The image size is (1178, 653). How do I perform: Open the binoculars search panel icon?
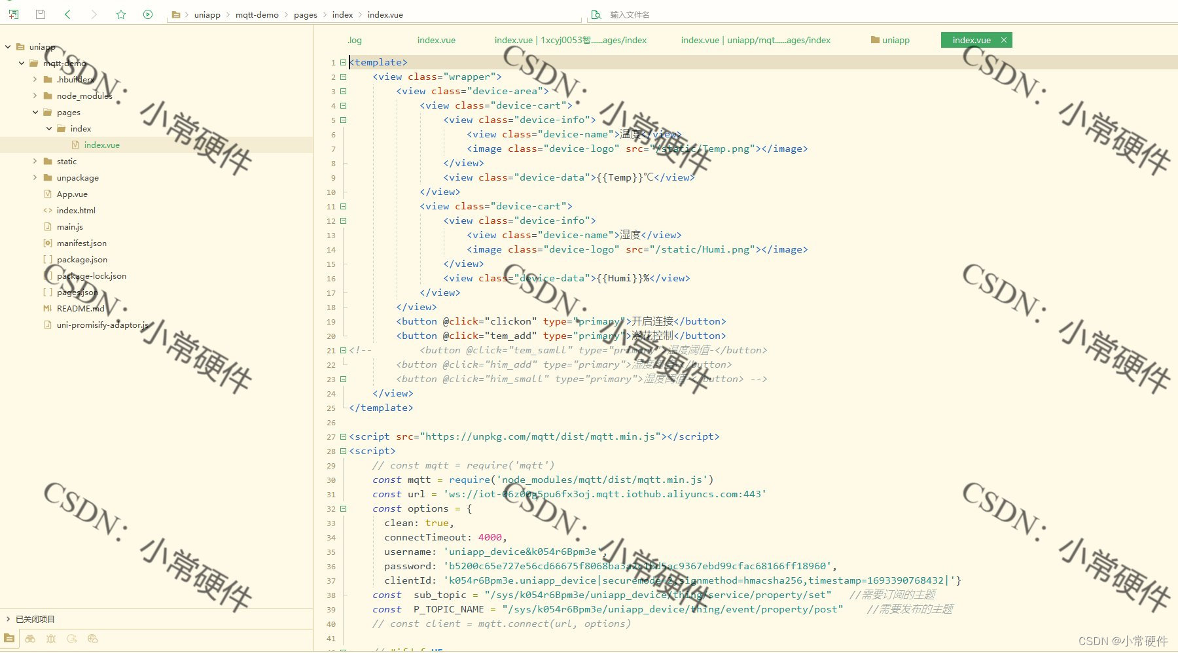(x=30, y=639)
